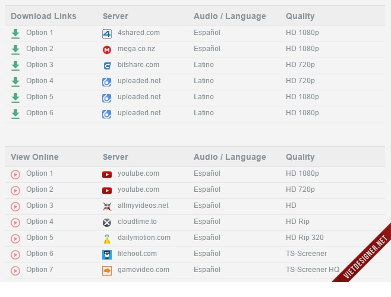The width and height of the screenshot is (391, 297).
Task: Open Download Links Option 2 link
Action: (40, 49)
